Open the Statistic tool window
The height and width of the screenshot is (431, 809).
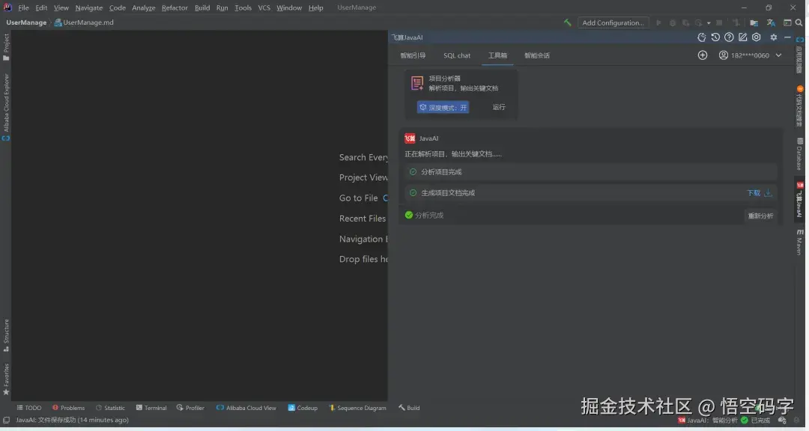110,408
